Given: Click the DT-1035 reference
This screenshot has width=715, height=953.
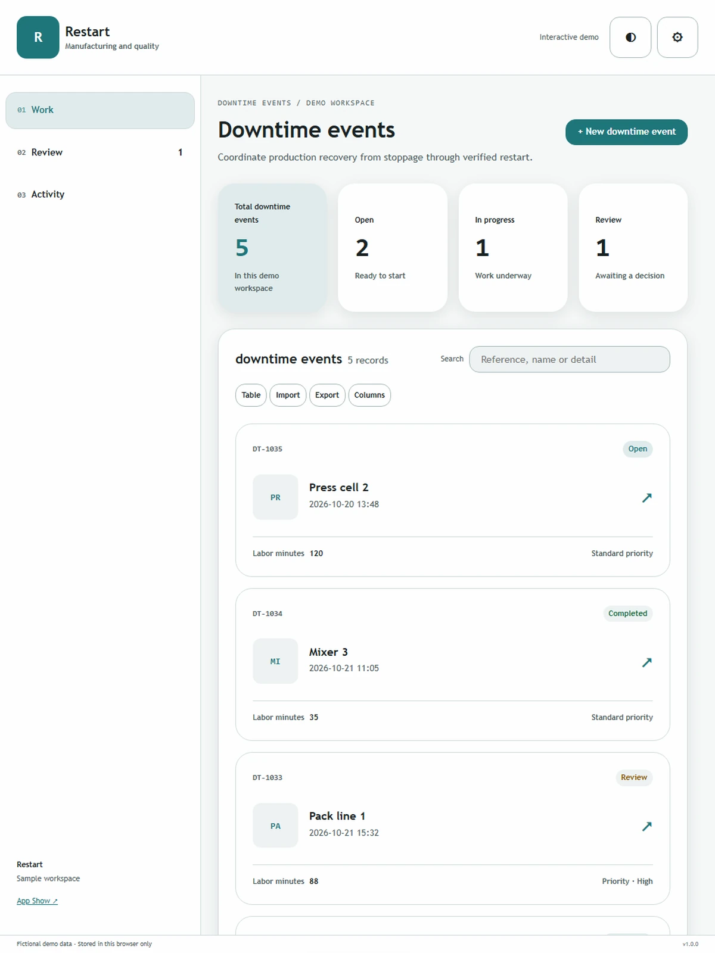Looking at the screenshot, I should coord(268,449).
